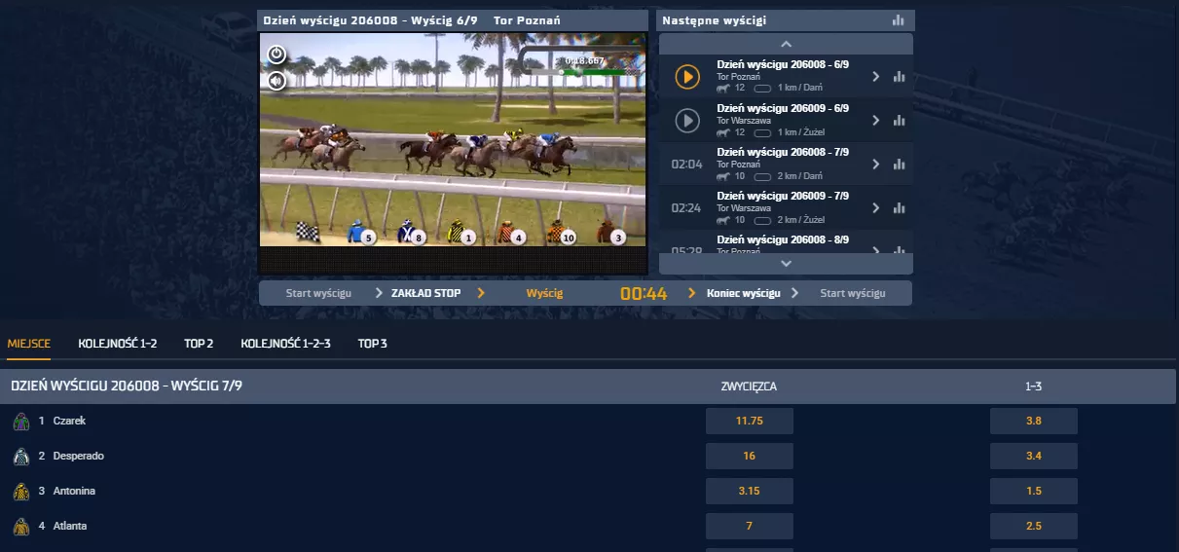1179x552 pixels.
Task: Move the upcoming races list down
Action: click(x=786, y=263)
